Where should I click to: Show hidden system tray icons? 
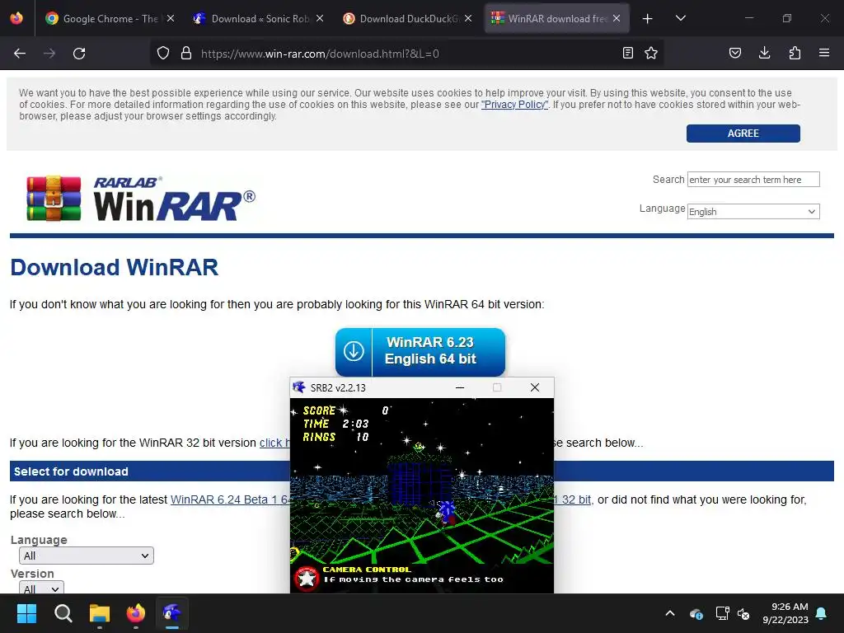pyautogui.click(x=670, y=613)
